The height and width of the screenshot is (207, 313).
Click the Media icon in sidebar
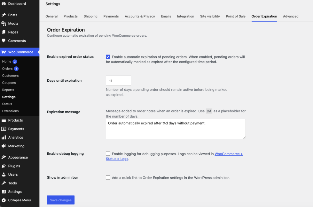pos(4,24)
